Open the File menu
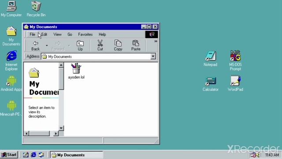 point(32,34)
